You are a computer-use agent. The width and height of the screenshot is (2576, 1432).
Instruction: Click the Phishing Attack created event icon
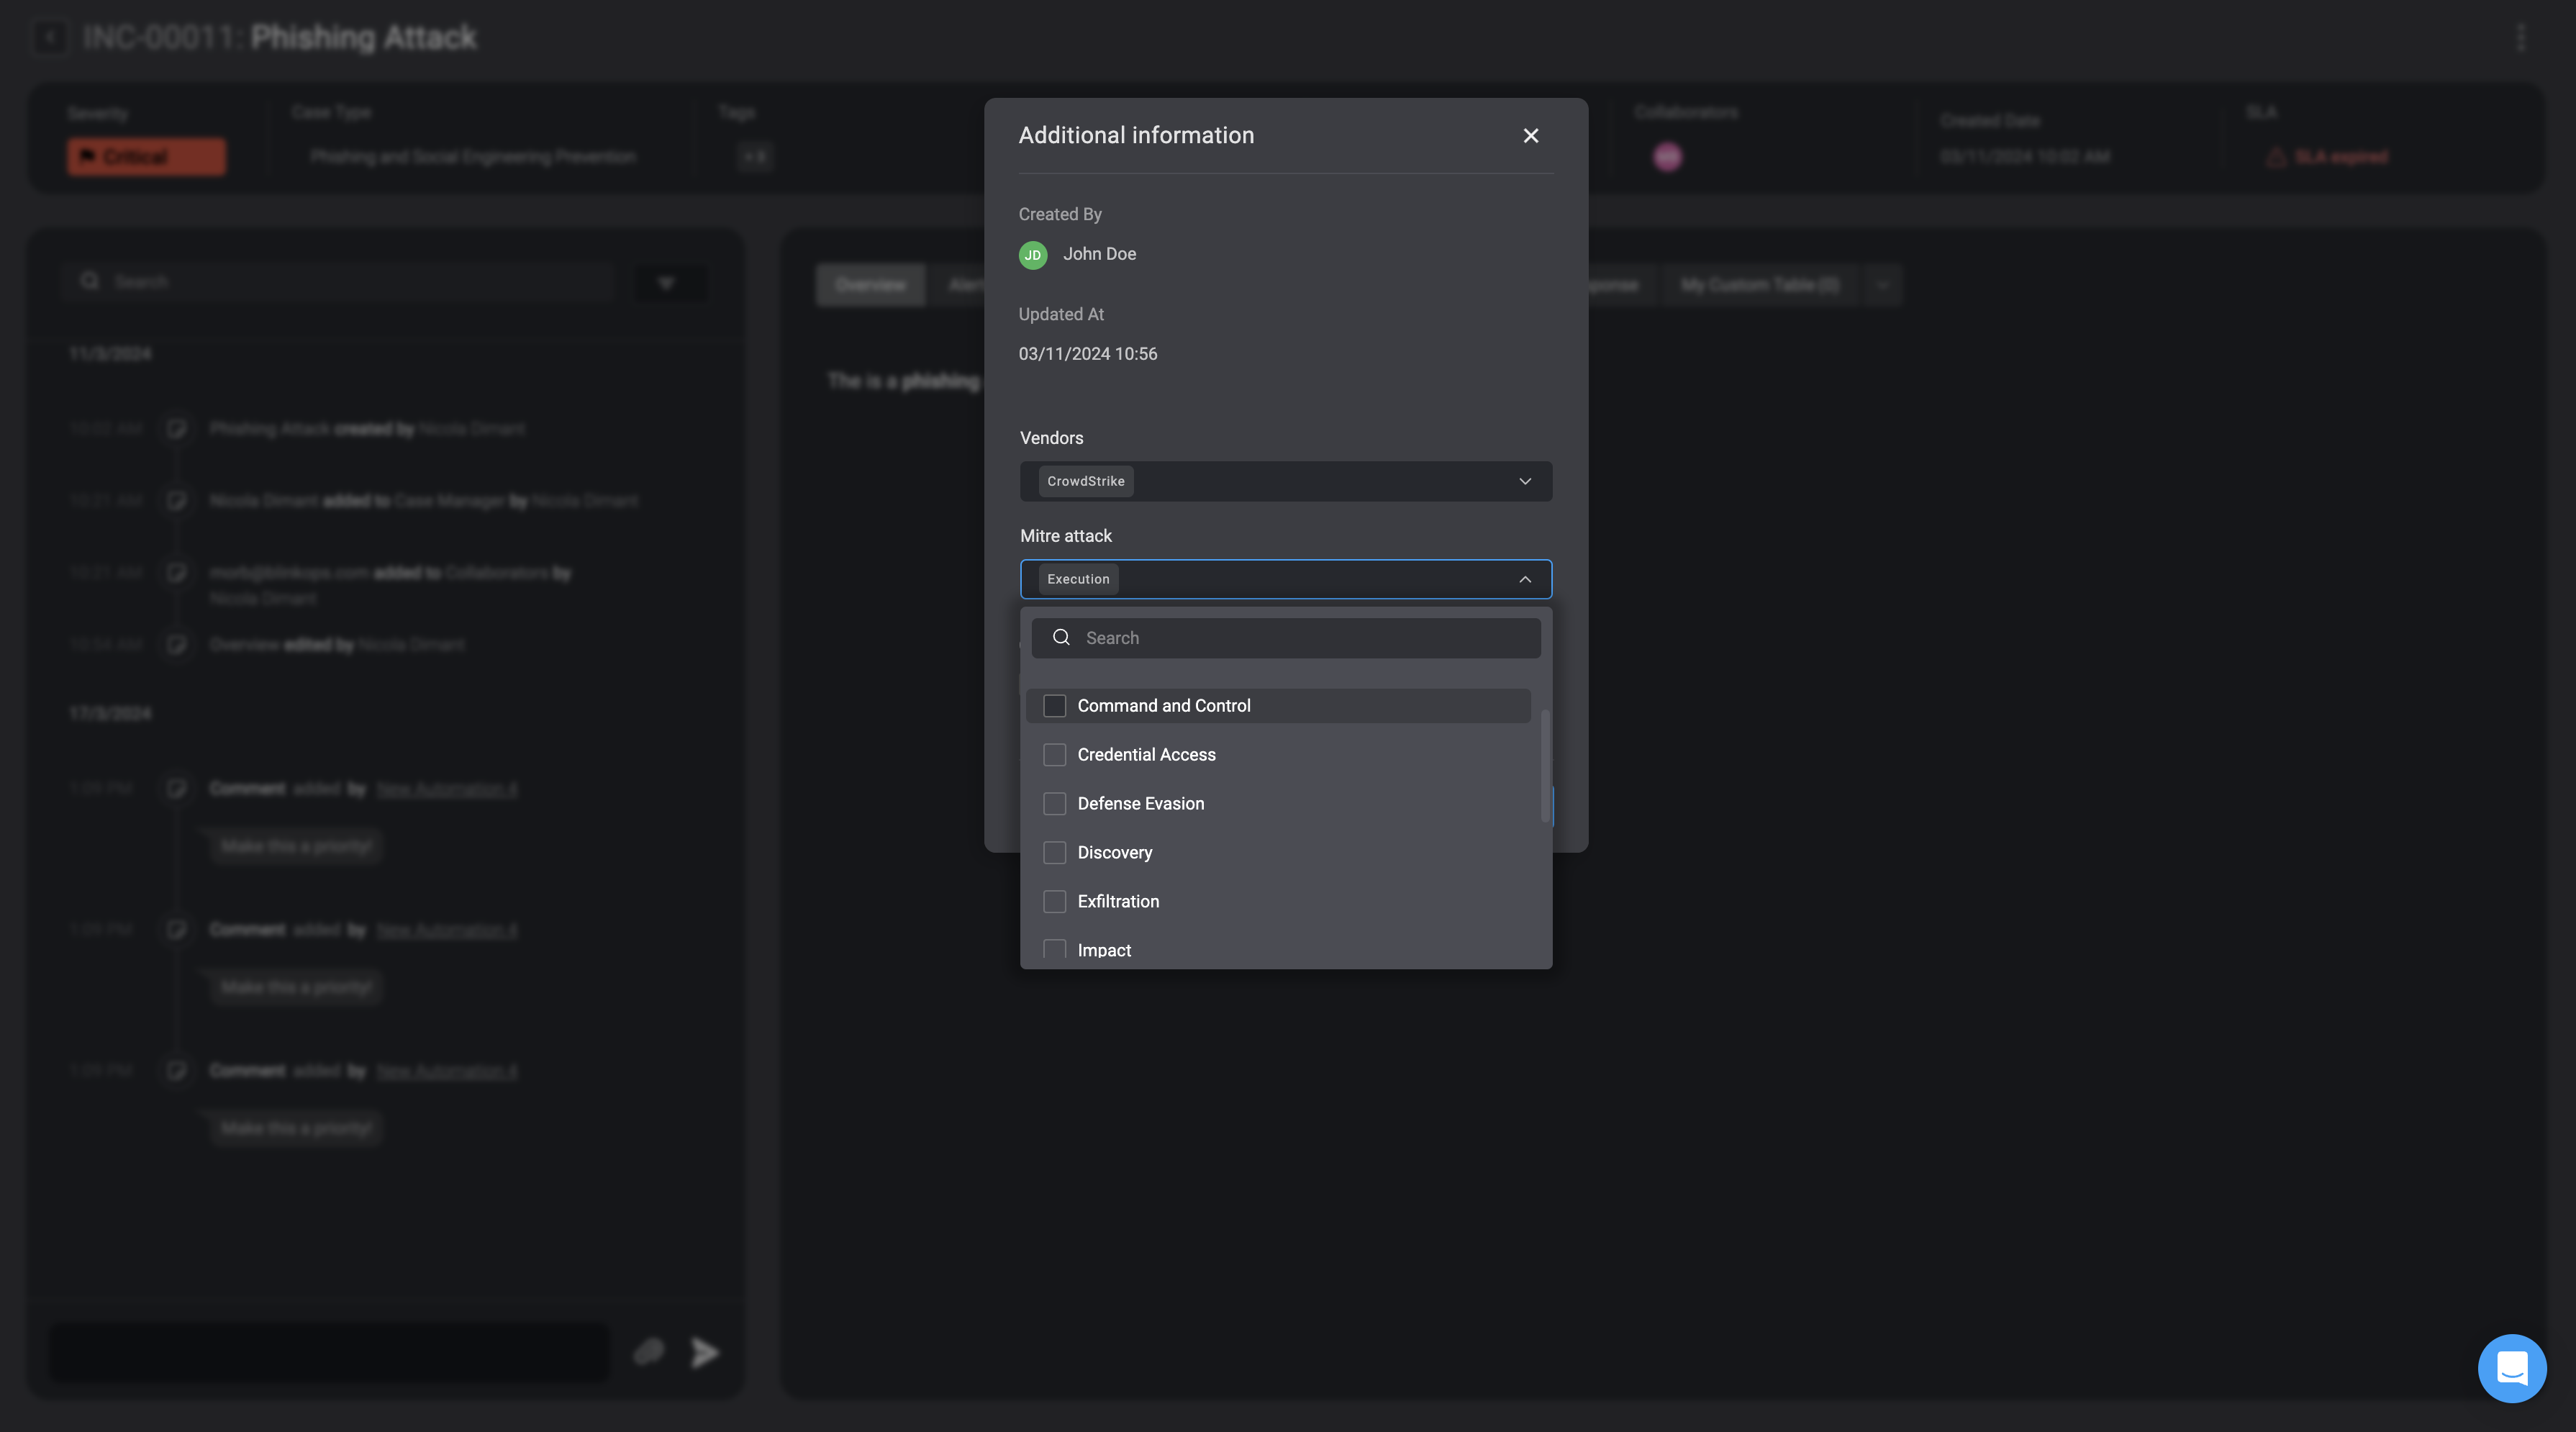tap(177, 429)
